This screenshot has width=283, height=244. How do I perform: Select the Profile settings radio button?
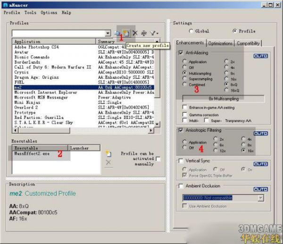point(234,31)
